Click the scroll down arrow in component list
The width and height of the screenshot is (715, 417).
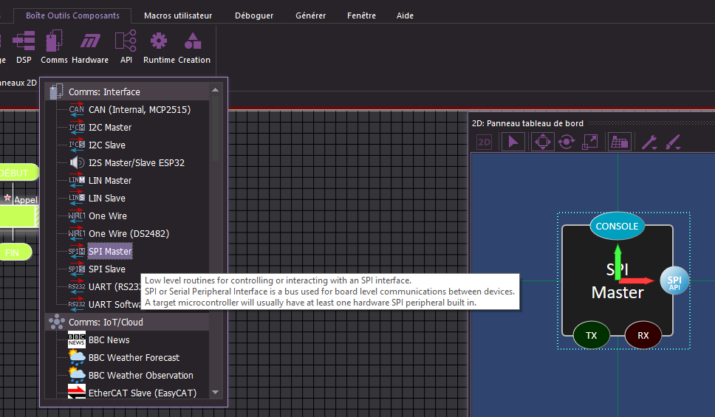pos(215,393)
